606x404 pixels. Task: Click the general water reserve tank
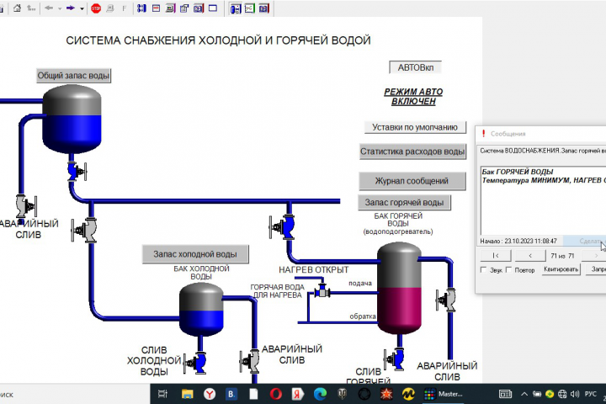click(72, 119)
